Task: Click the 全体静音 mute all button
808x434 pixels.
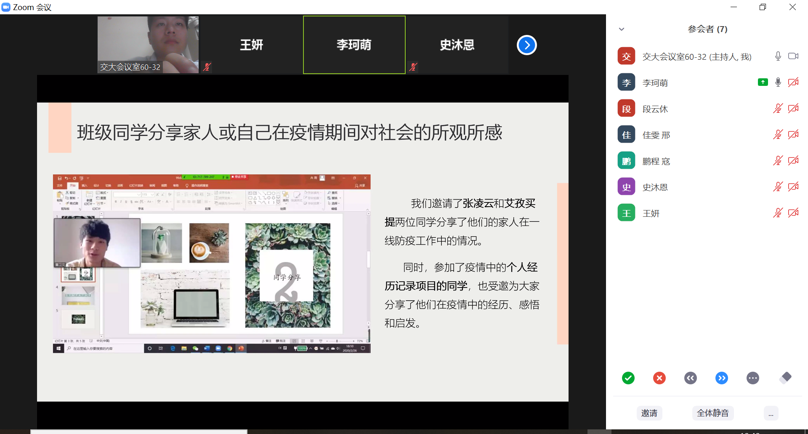Action: [x=712, y=413]
